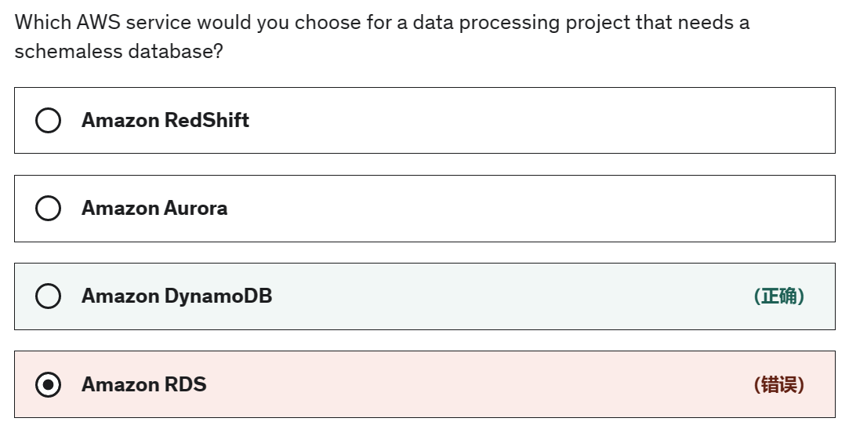This screenshot has width=849, height=429.
Task: Click the "Amazon RedShift" answer label text
Action: point(165,121)
